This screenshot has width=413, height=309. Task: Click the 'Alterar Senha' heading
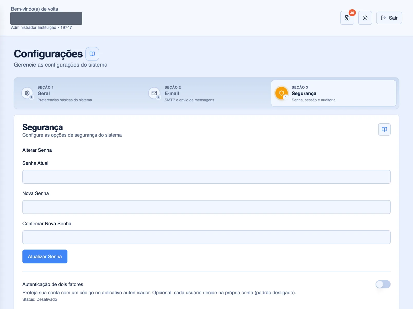37,150
